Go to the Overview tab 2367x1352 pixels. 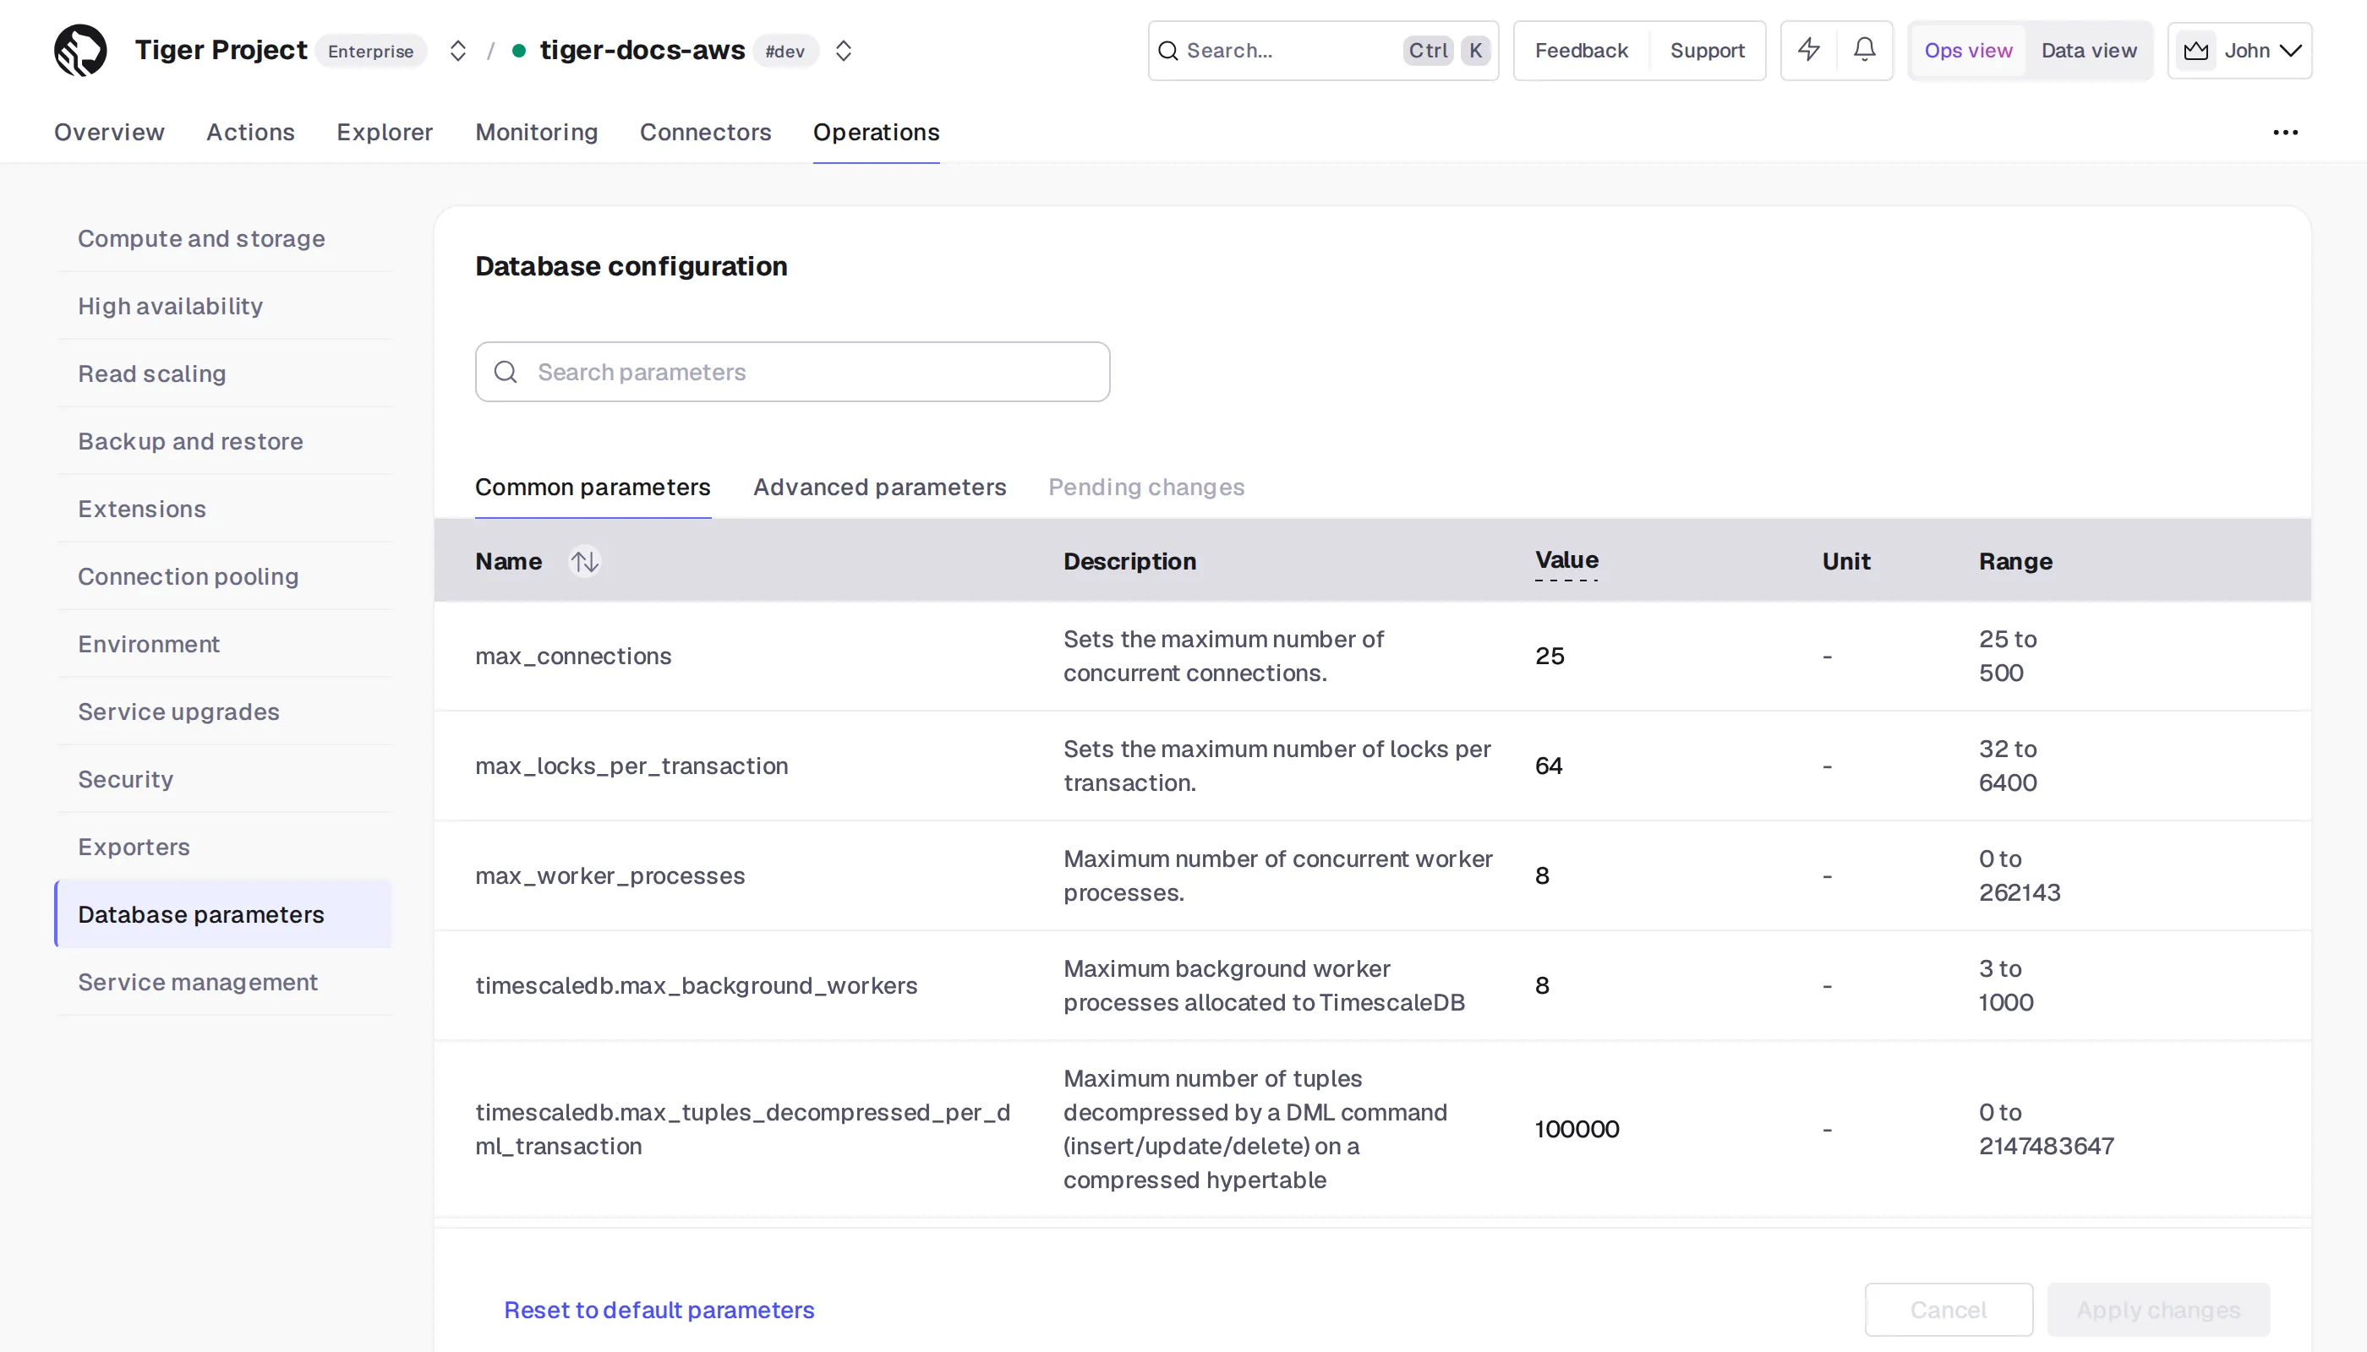(109, 133)
